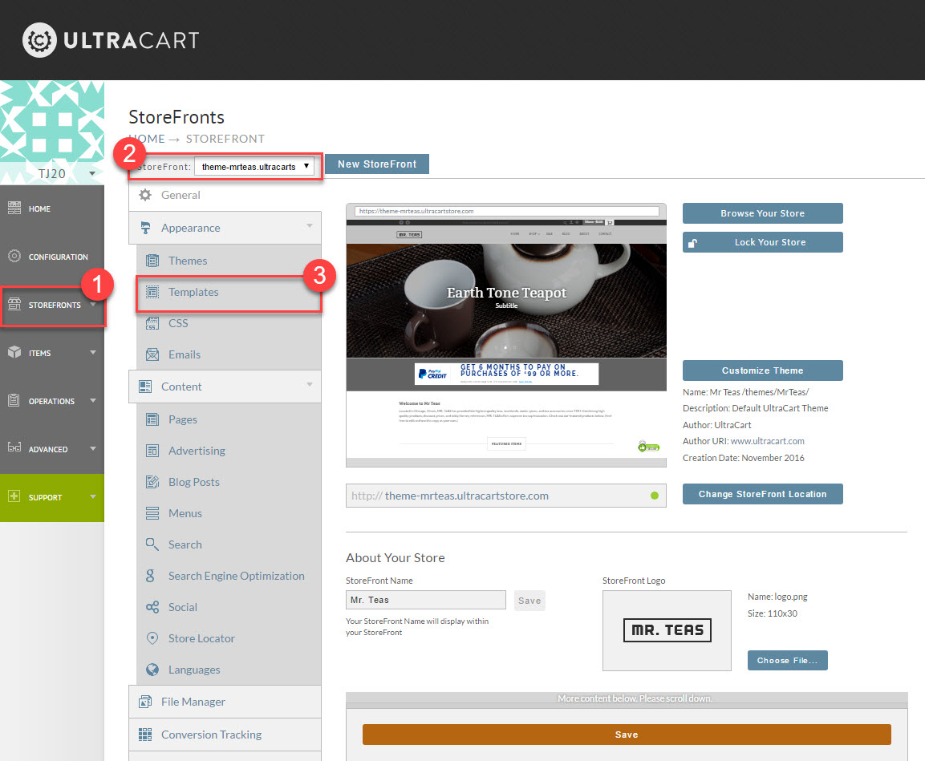The width and height of the screenshot is (925, 761).
Task: Open the Blog Posts menu item
Action: click(x=229, y=482)
